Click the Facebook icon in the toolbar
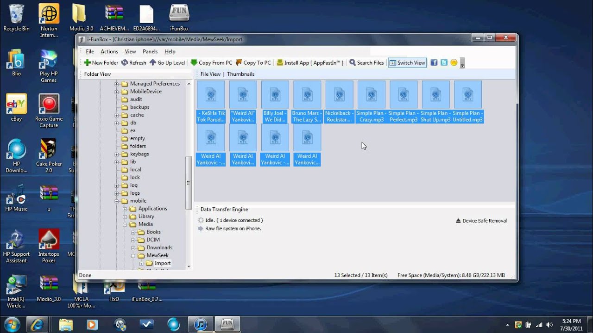This screenshot has height=333, width=593. coord(434,62)
